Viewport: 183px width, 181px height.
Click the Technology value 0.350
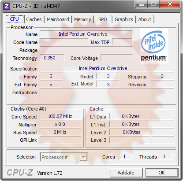pos(52,58)
